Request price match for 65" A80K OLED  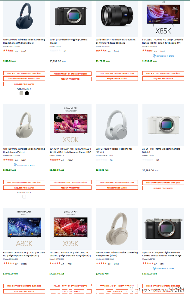pyautogui.click(x=24, y=291)
